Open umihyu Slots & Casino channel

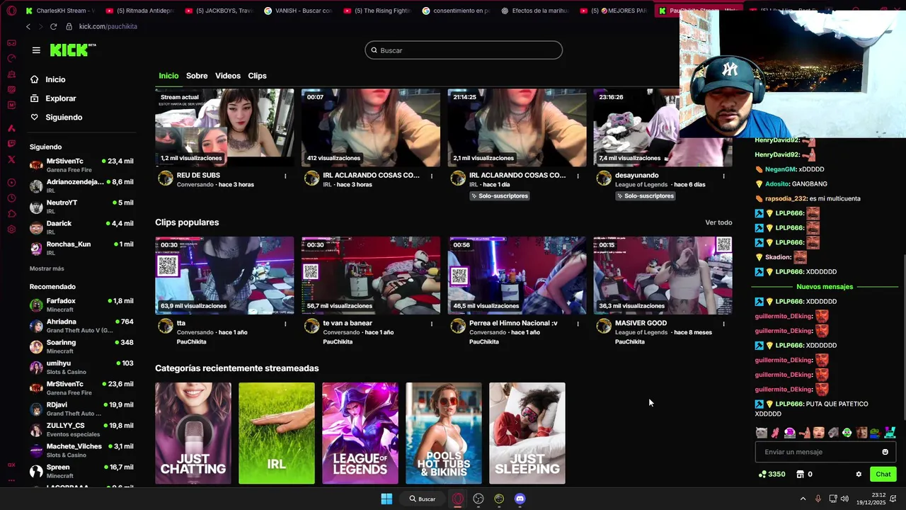tap(81, 367)
